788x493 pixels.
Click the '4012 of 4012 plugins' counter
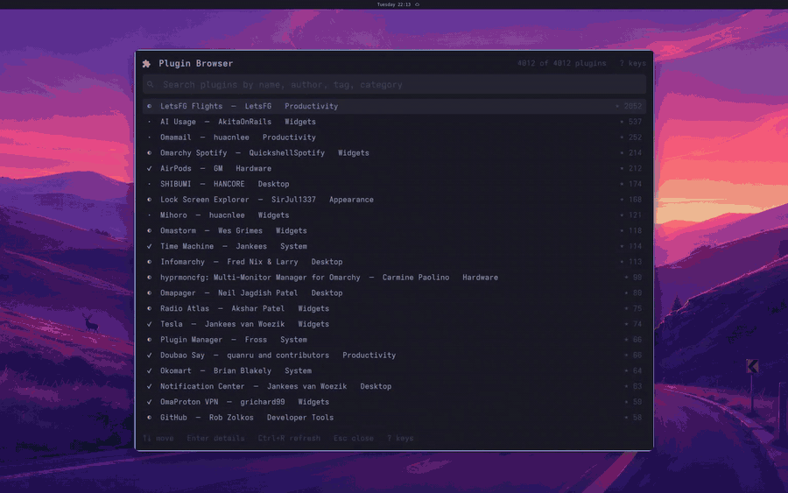click(x=562, y=63)
